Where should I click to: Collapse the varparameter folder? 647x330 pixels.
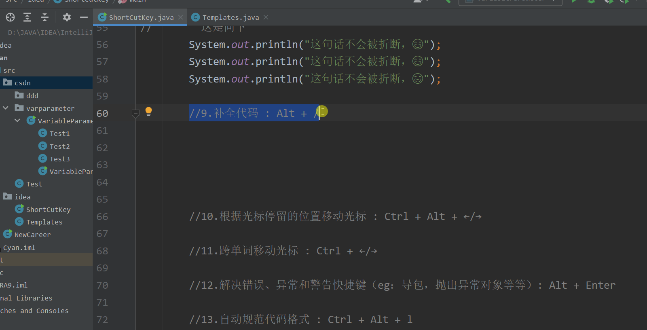pyautogui.click(x=6, y=108)
